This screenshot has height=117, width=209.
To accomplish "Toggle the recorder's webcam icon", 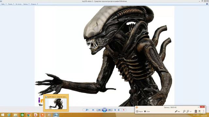I will point(196,111).
